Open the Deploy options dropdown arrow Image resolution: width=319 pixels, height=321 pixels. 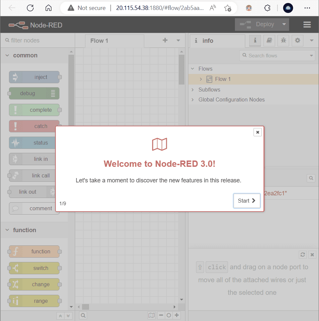284,24
